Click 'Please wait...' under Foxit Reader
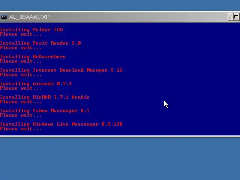This screenshot has width=240, height=180. click(x=21, y=48)
